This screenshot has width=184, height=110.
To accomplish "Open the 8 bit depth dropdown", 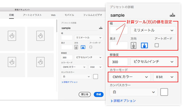I will (96, 67).
